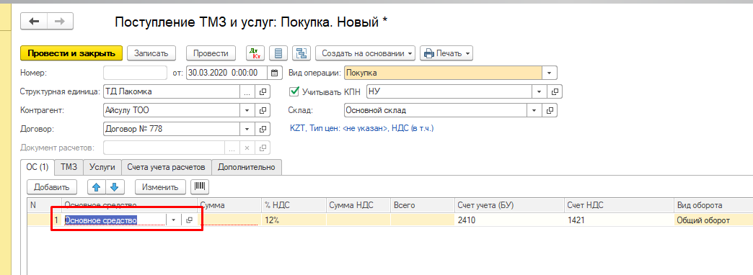
Task: Move the row down with the blue arrow
Action: [115, 187]
